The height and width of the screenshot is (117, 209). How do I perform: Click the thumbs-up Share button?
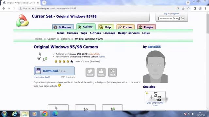click(101, 72)
